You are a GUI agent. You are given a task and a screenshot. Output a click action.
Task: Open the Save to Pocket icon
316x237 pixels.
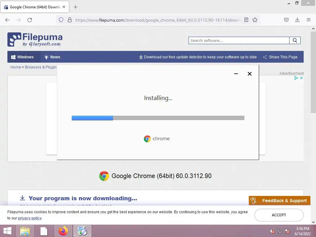pos(286,20)
